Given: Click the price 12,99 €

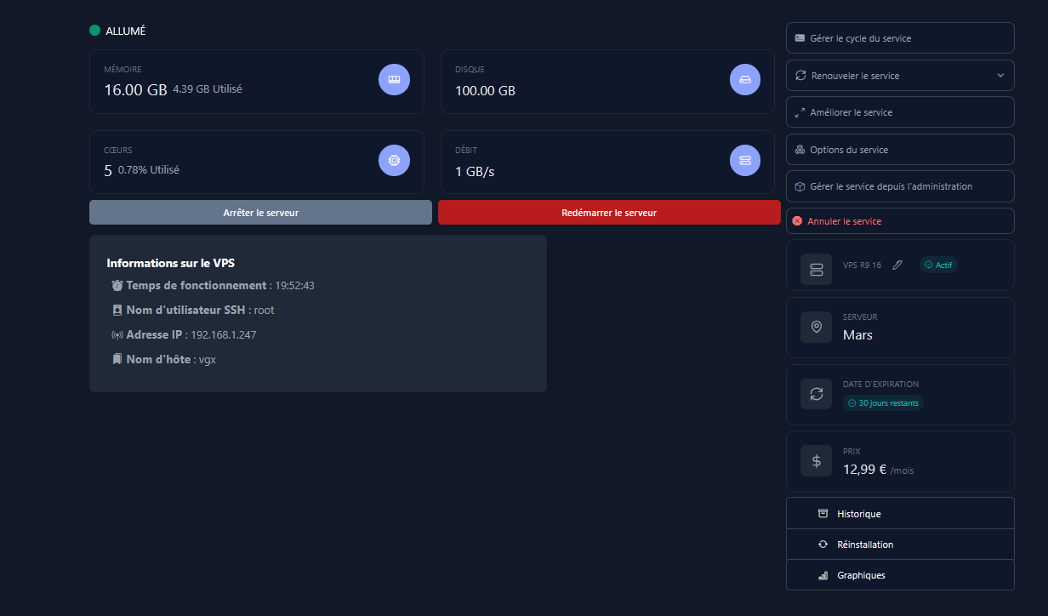Looking at the screenshot, I should (x=865, y=469).
